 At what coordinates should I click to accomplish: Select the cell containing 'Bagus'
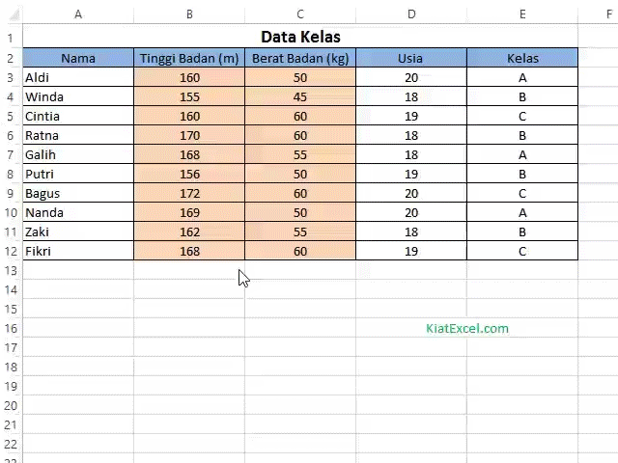(x=78, y=193)
